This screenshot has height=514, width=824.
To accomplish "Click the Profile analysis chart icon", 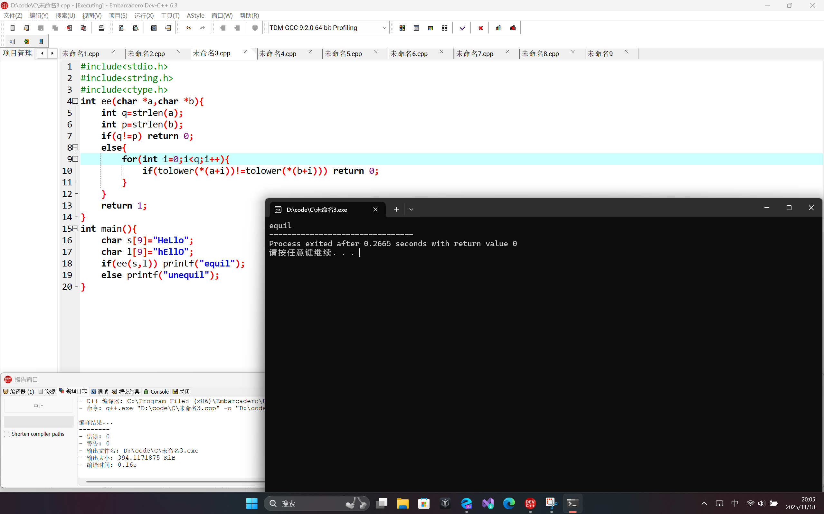I will point(498,28).
